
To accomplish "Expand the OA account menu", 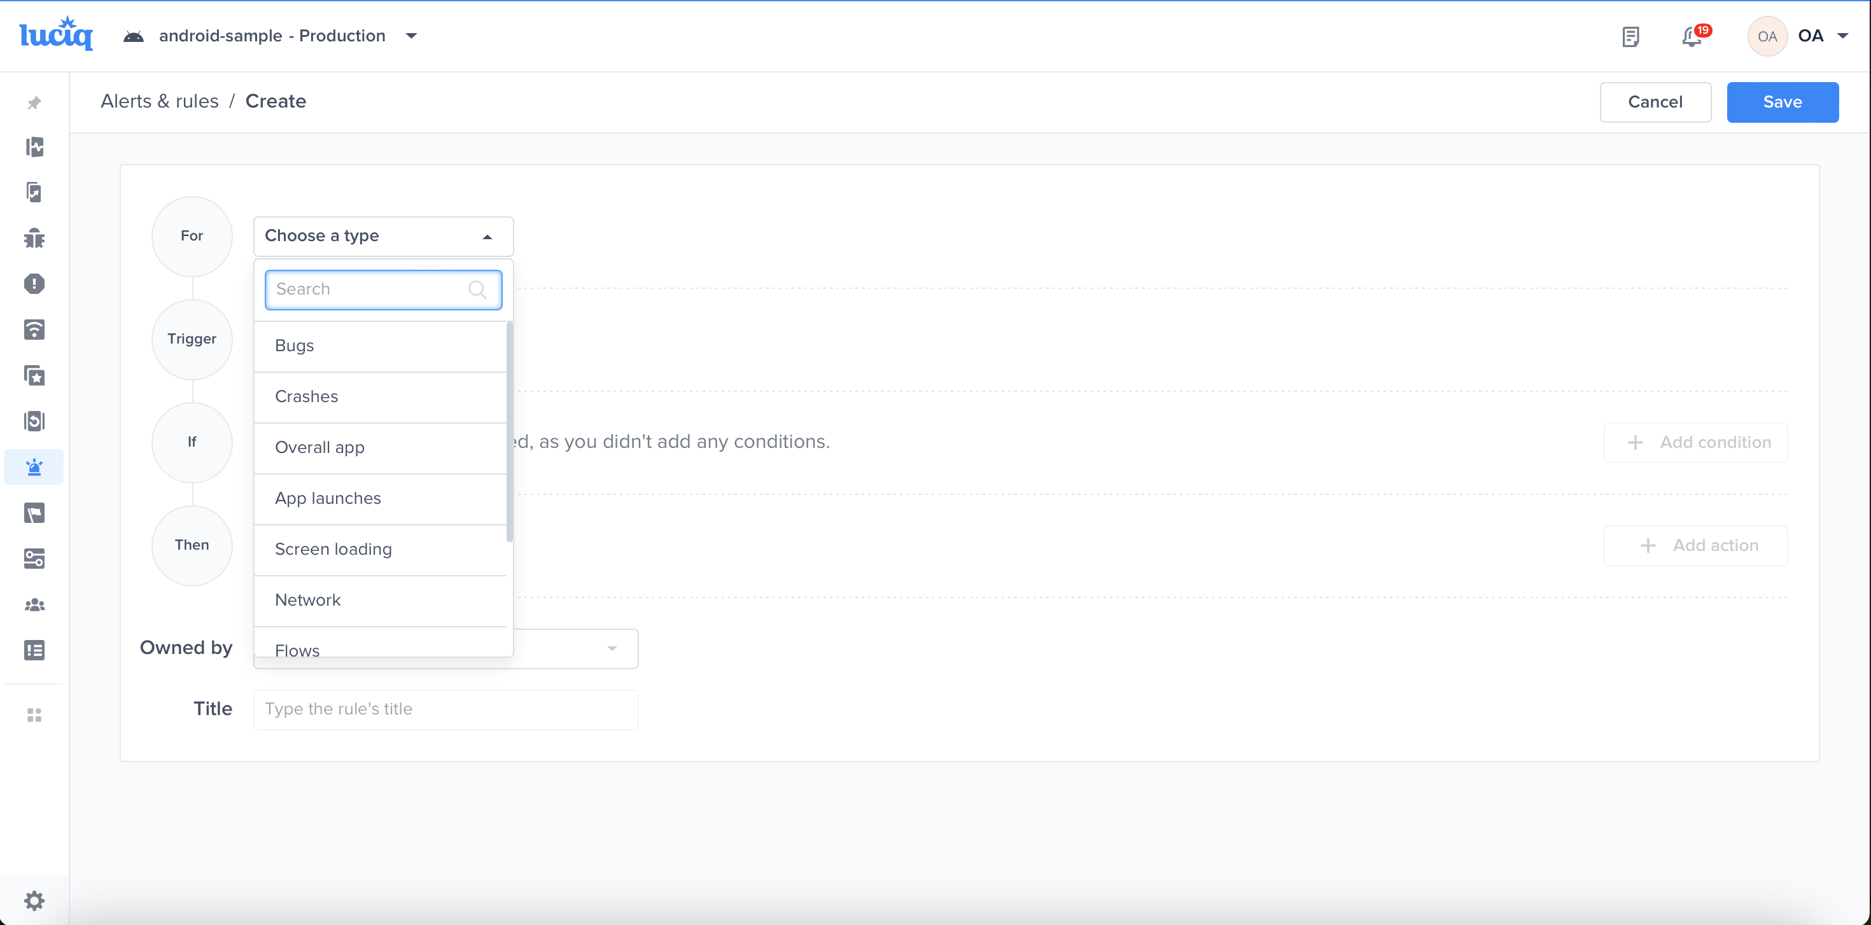I will tap(1823, 36).
